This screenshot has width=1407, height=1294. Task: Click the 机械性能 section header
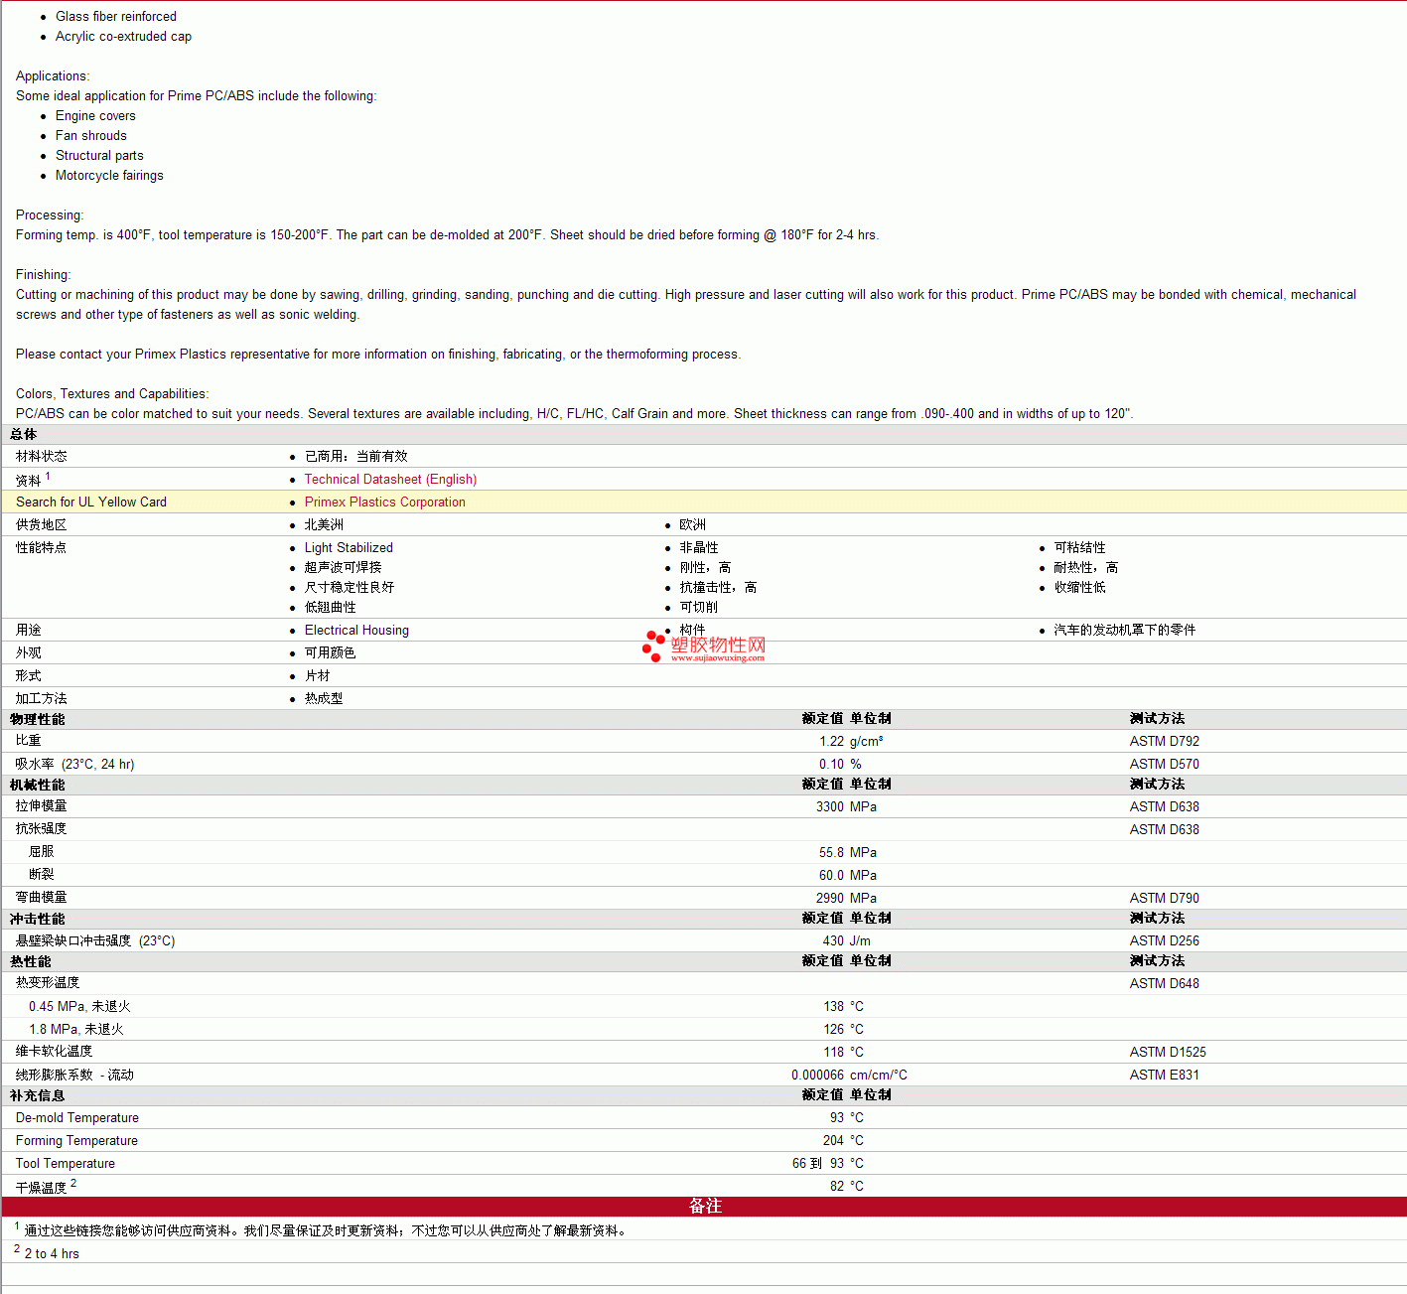38,785
